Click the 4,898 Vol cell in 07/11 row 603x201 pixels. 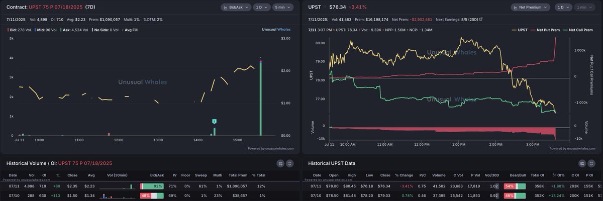(29, 186)
